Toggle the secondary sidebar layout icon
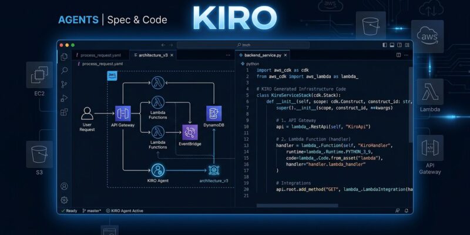The image size is (470, 235). click(x=399, y=45)
